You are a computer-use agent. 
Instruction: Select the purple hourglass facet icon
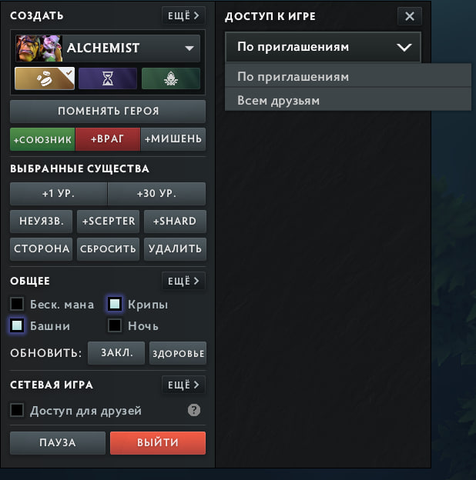tap(108, 78)
